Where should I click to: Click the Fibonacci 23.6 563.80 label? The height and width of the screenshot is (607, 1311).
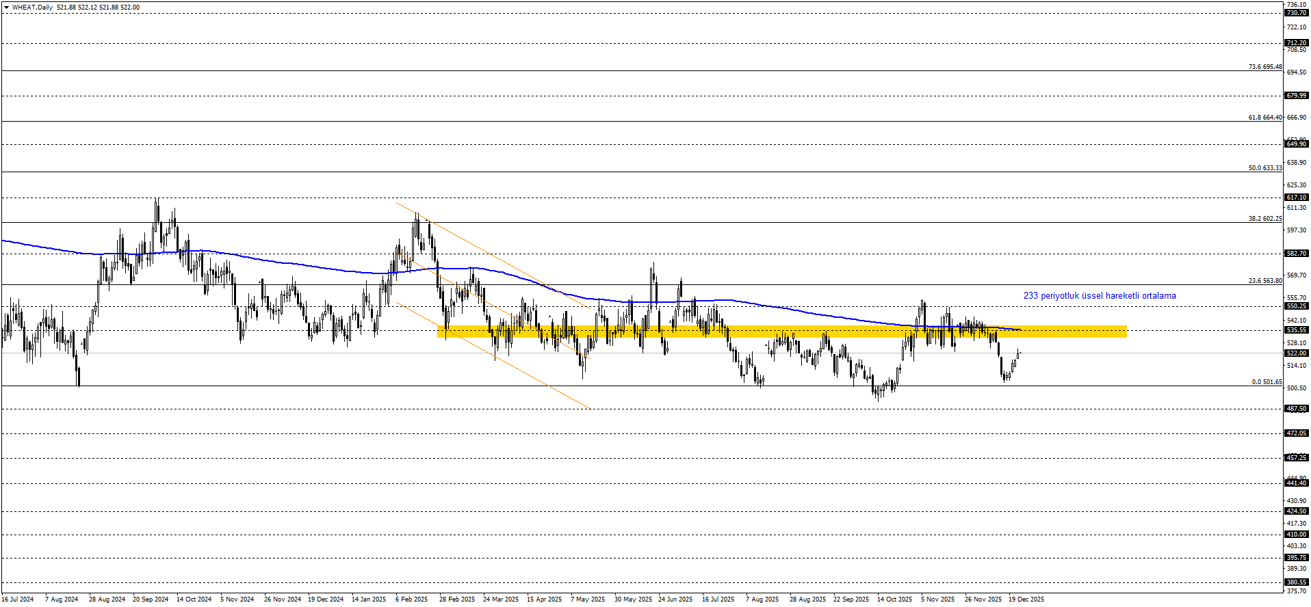[1264, 281]
